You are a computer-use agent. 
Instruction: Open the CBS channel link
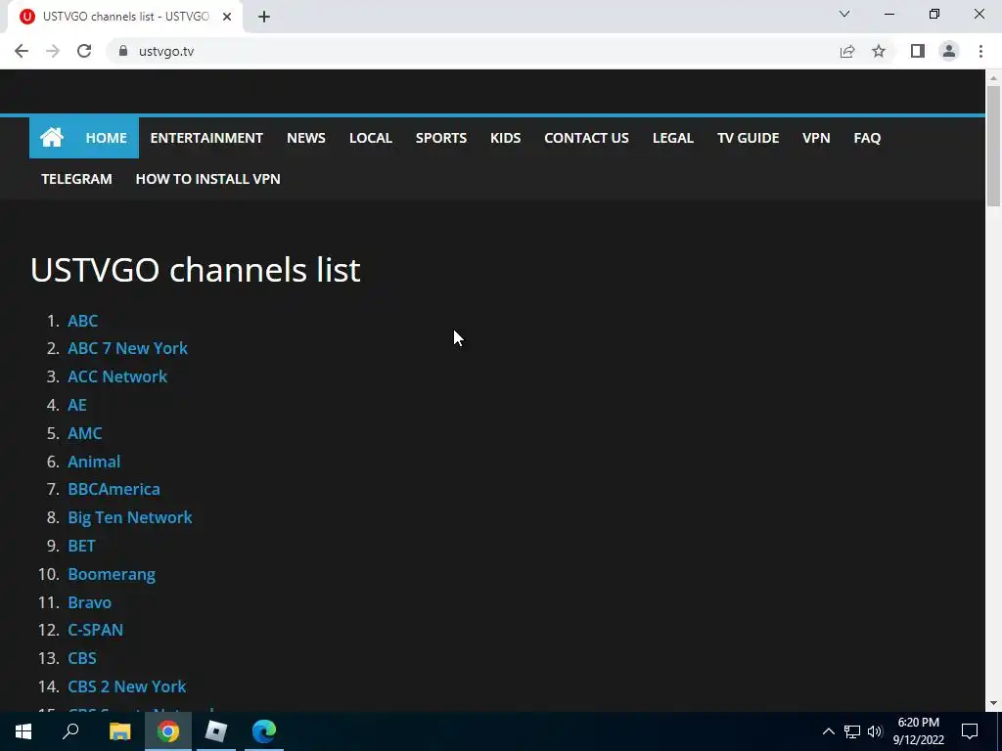click(82, 658)
